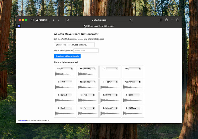
Task: Go back with the back arrow
Action: pos(53,20)
